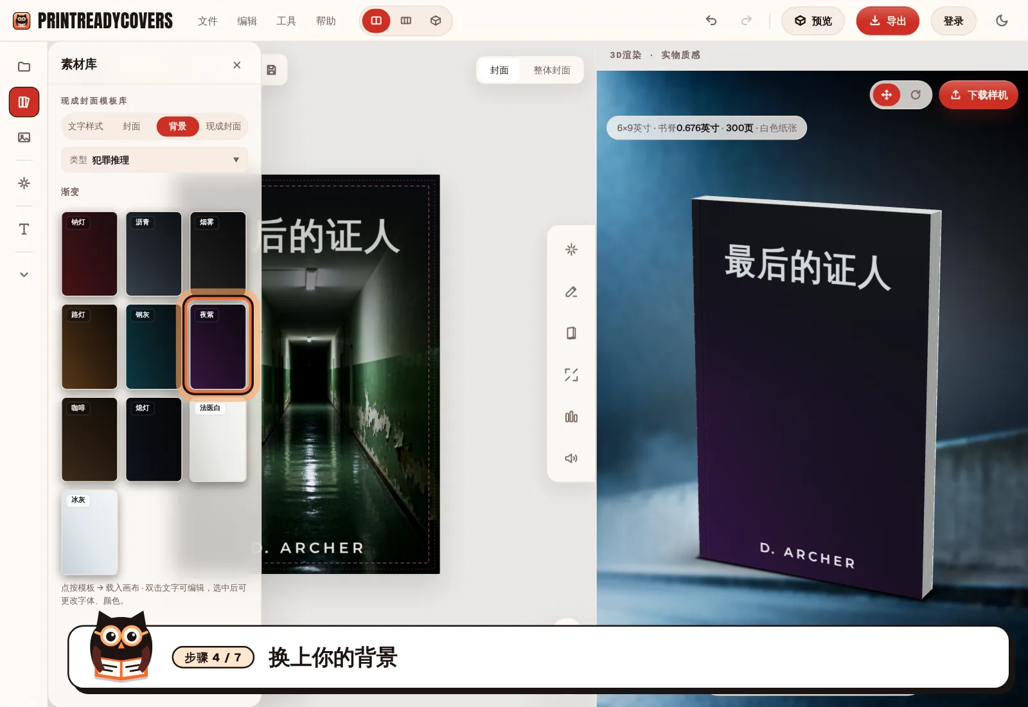Image resolution: width=1028 pixels, height=707 pixels.
Task: Click the redo arrow in top bar
Action: click(x=746, y=21)
